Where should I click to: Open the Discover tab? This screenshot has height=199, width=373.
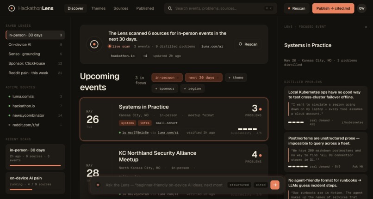pyautogui.click(x=75, y=8)
